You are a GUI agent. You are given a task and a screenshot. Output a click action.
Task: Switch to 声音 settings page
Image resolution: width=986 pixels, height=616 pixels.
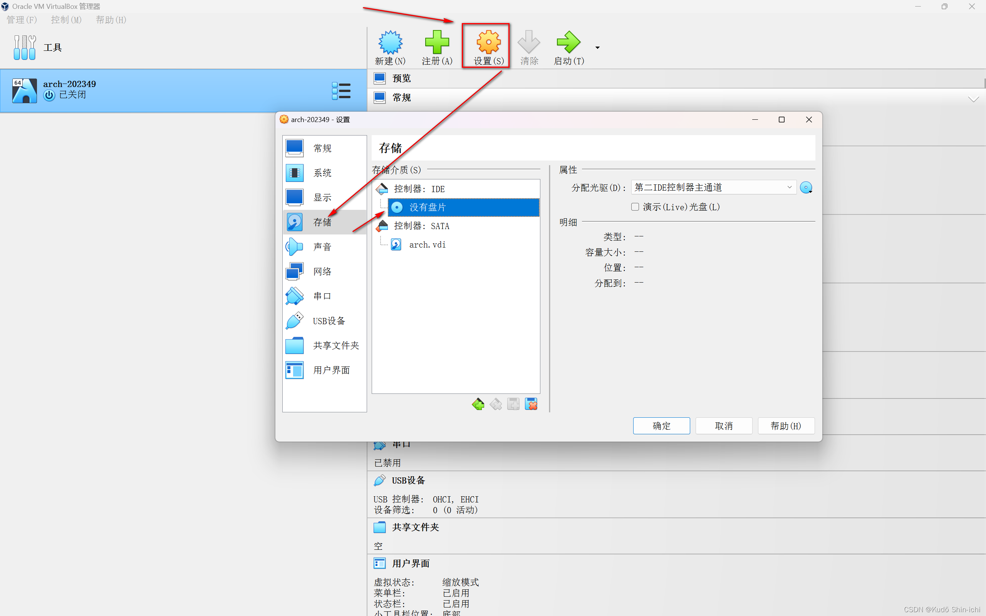[324, 246]
